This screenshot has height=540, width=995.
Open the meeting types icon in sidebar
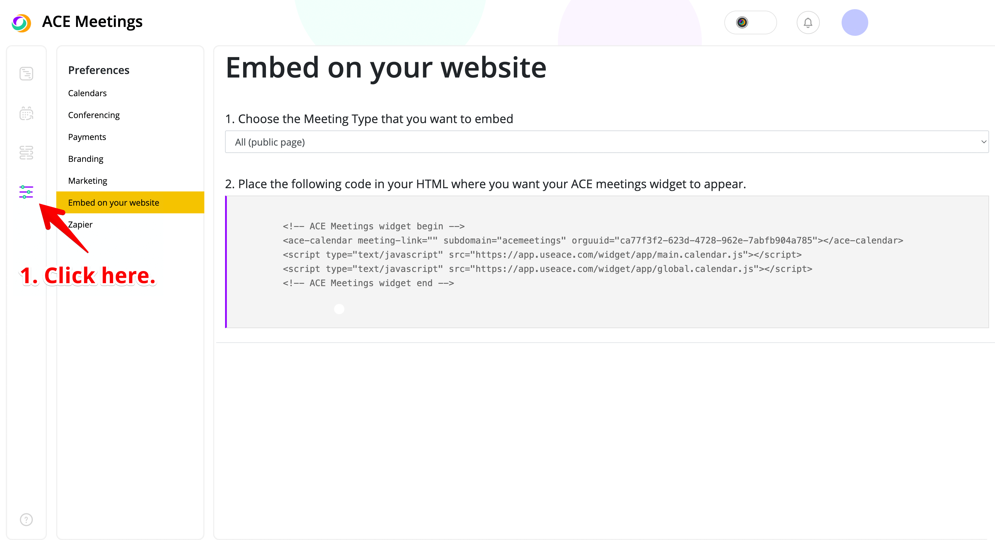[26, 153]
